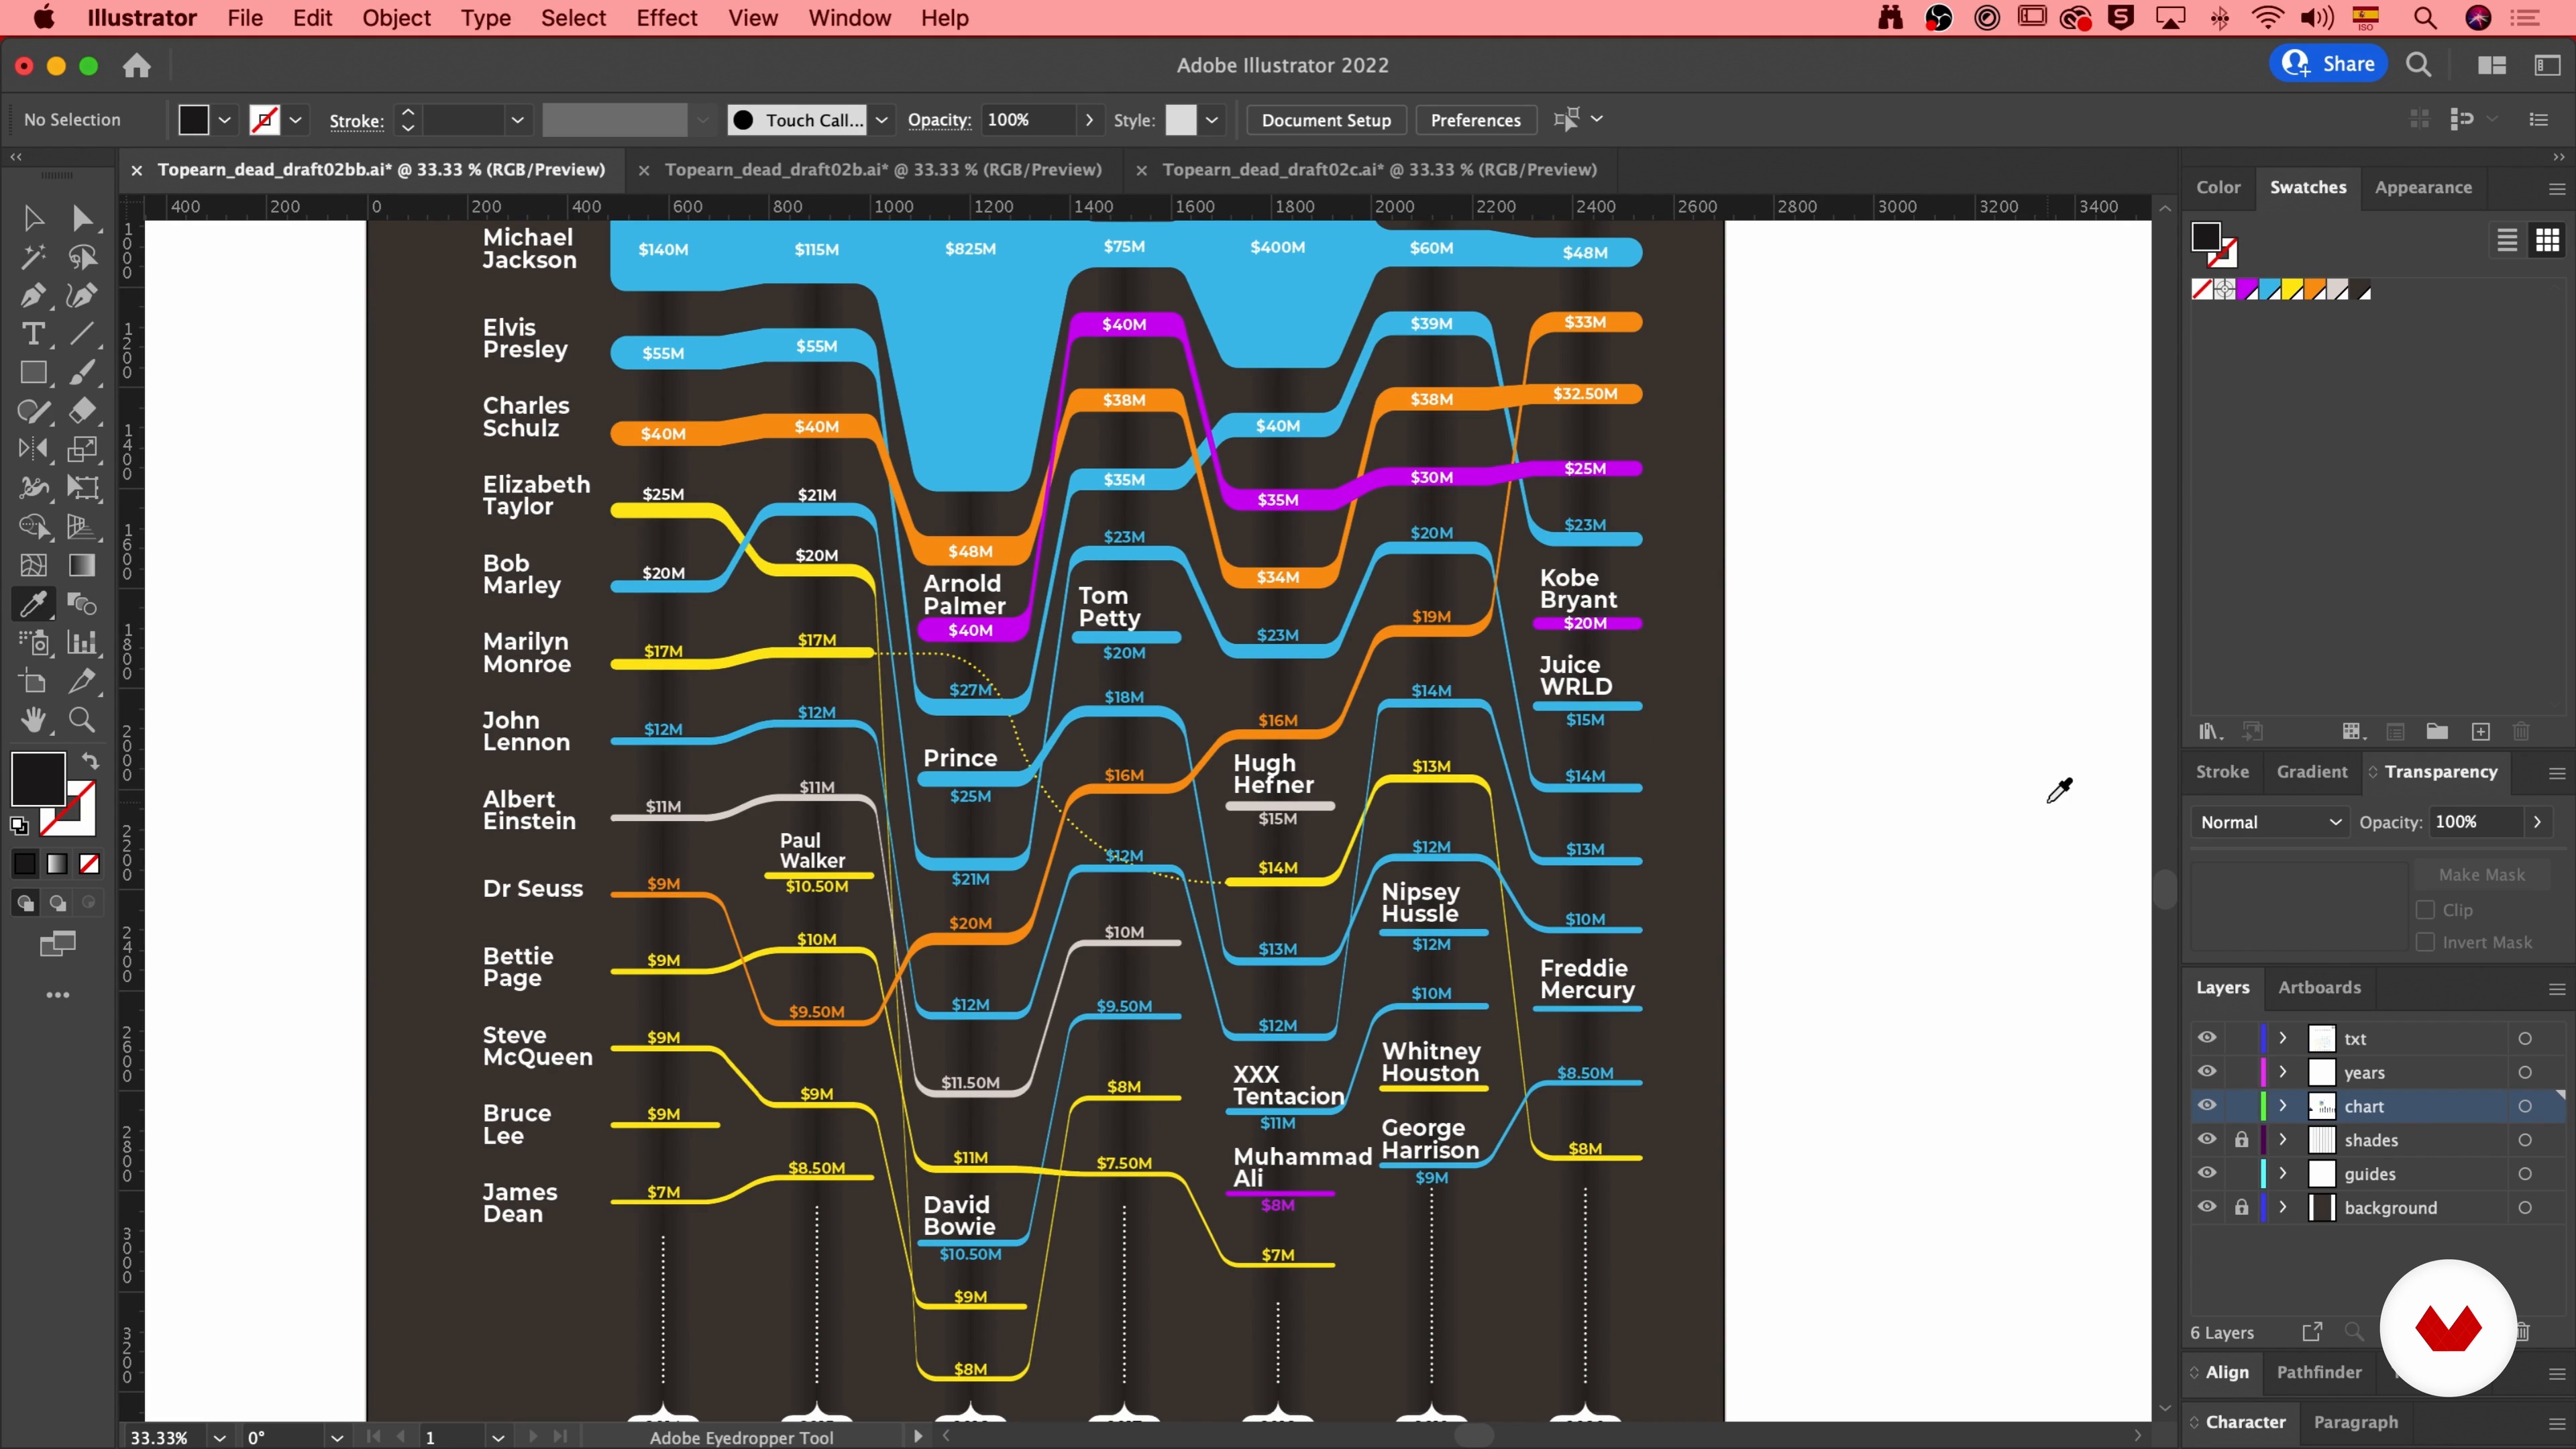2576x1449 pixels.
Task: Hide the txt layer
Action: (2207, 1038)
